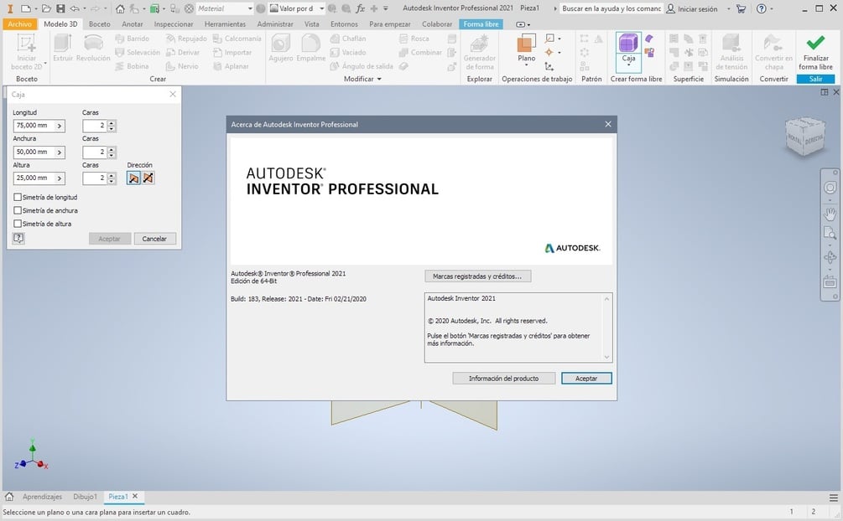Click the ViewCube in the viewport
The height and width of the screenshot is (521, 843).
[804, 137]
